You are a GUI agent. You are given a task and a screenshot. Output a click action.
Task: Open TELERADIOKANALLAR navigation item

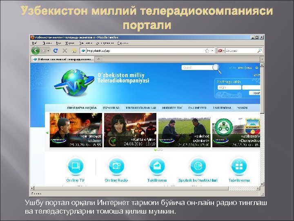tap(141, 108)
